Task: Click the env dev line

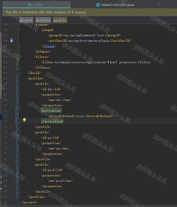Action: [x=60, y=100]
